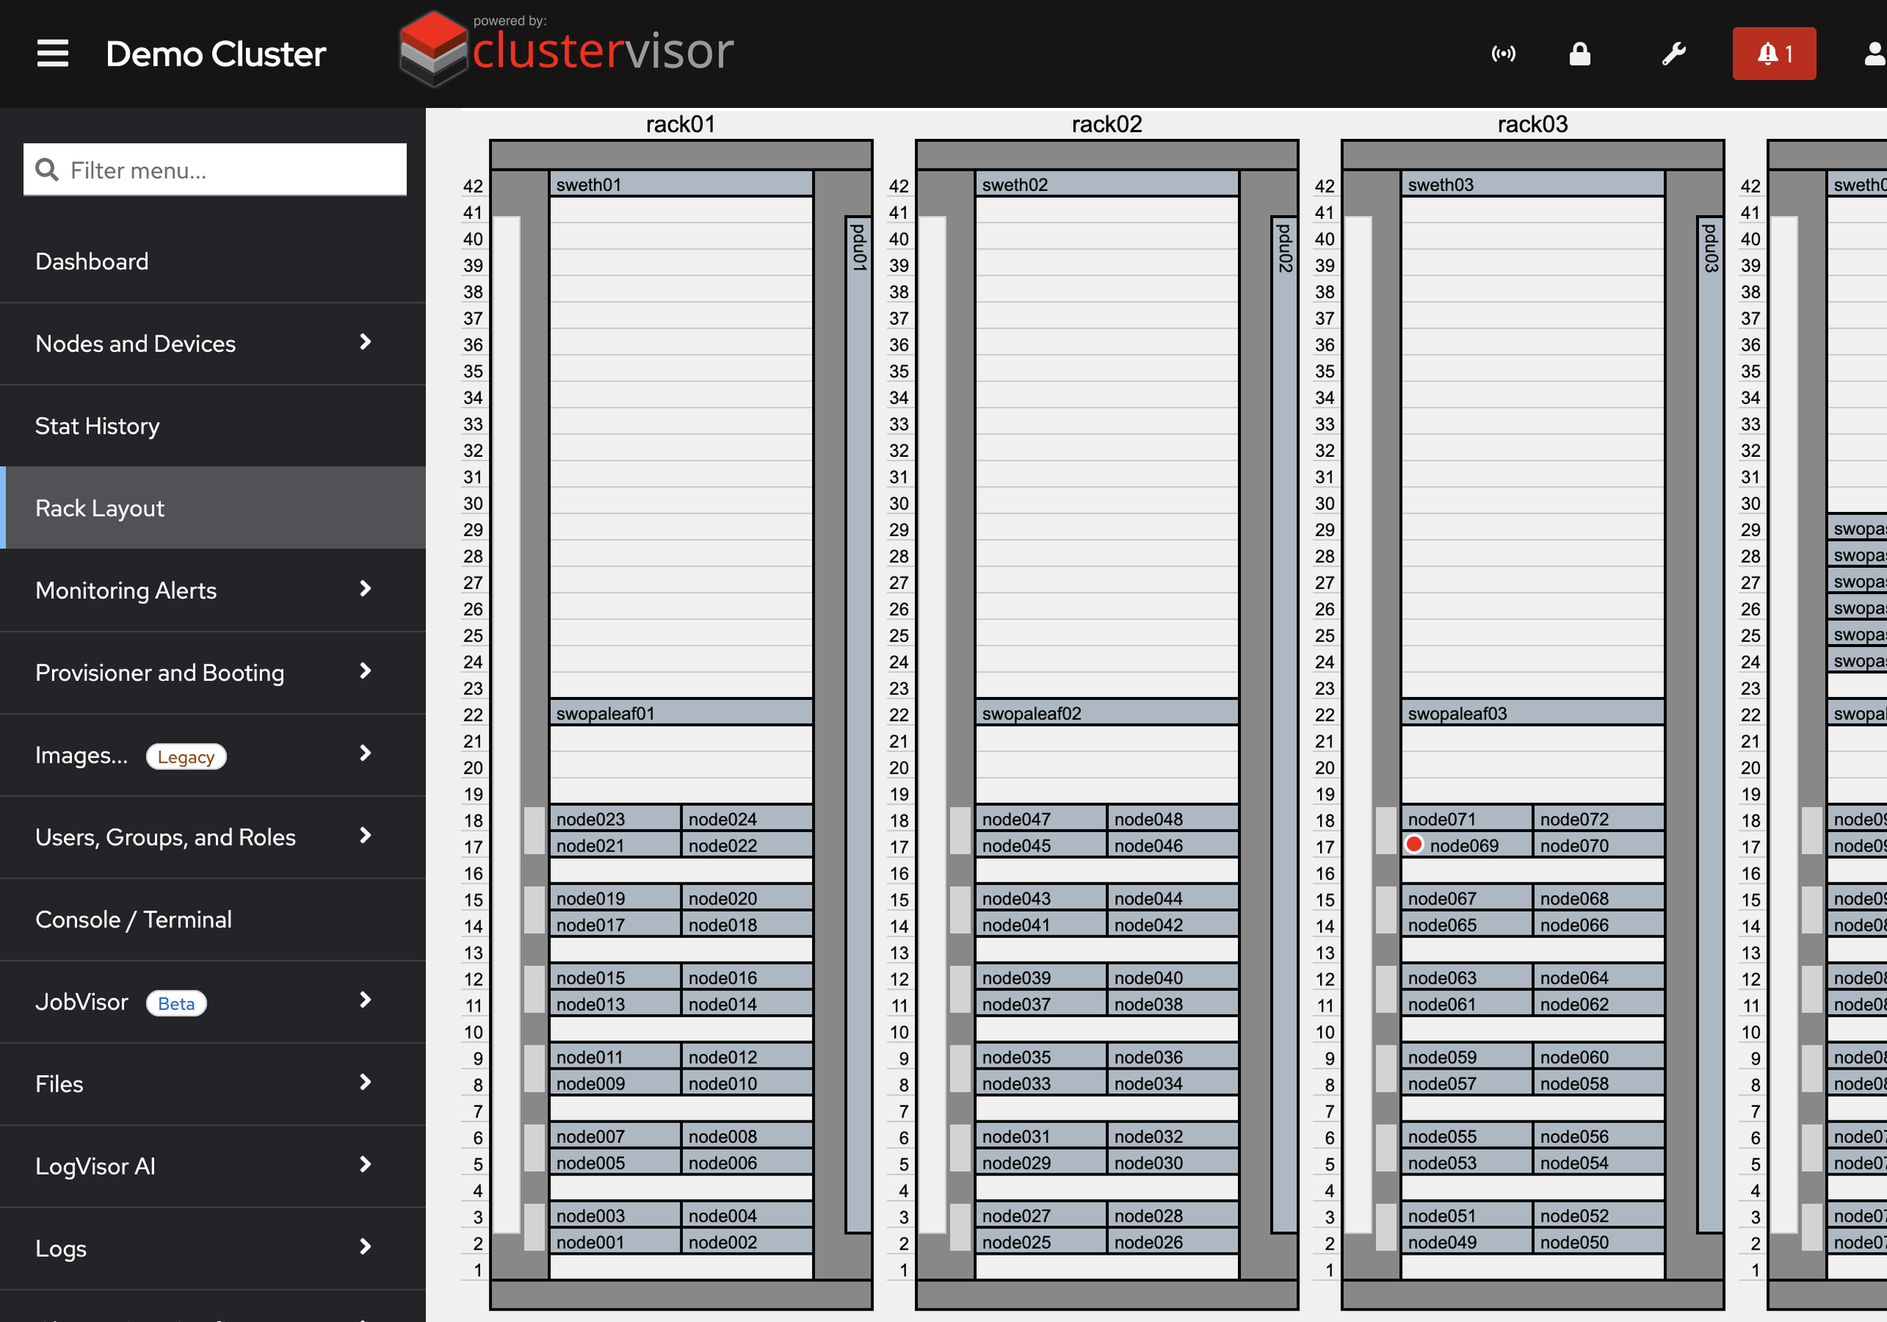Screen dimensions: 1887x1322
Task: Select node001 in rack01
Action: click(x=614, y=1241)
